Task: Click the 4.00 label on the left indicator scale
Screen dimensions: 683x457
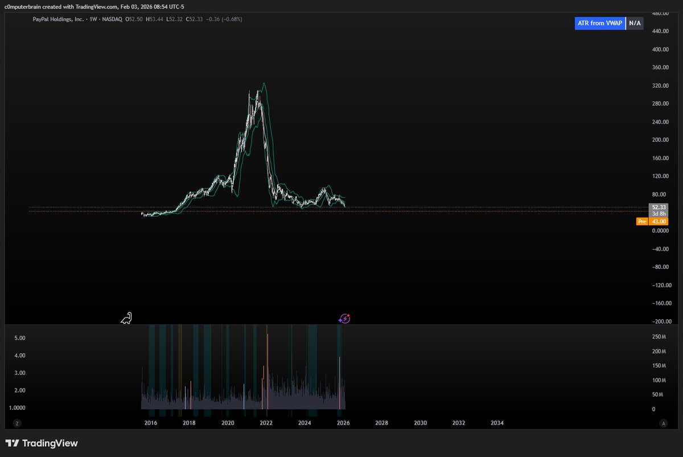Action: [x=20, y=356]
